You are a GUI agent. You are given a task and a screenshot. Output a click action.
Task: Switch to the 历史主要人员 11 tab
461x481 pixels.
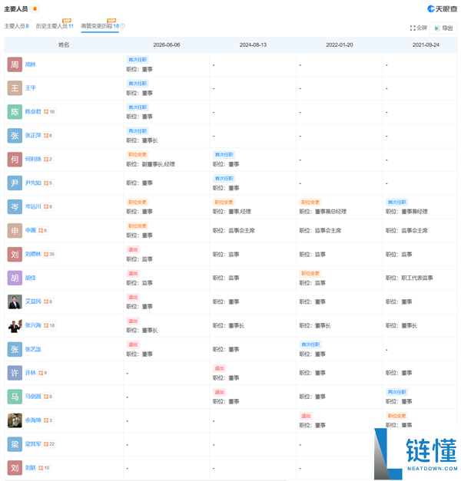pyautogui.click(x=55, y=26)
